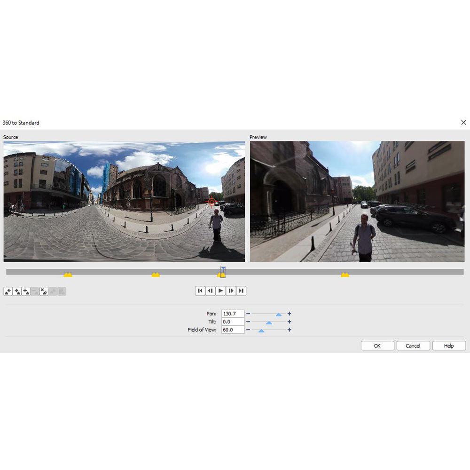Increase Field of View with the plus control

[x=290, y=330]
